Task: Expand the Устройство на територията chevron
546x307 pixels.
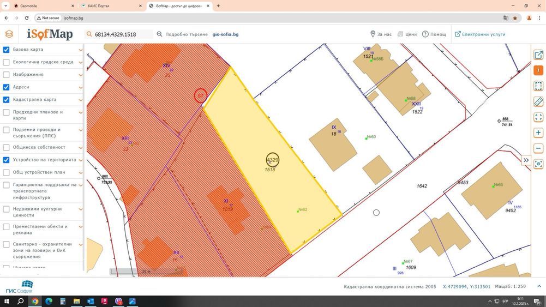Action: pos(81,160)
